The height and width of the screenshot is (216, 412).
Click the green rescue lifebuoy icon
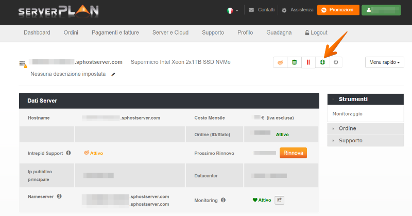click(x=322, y=62)
